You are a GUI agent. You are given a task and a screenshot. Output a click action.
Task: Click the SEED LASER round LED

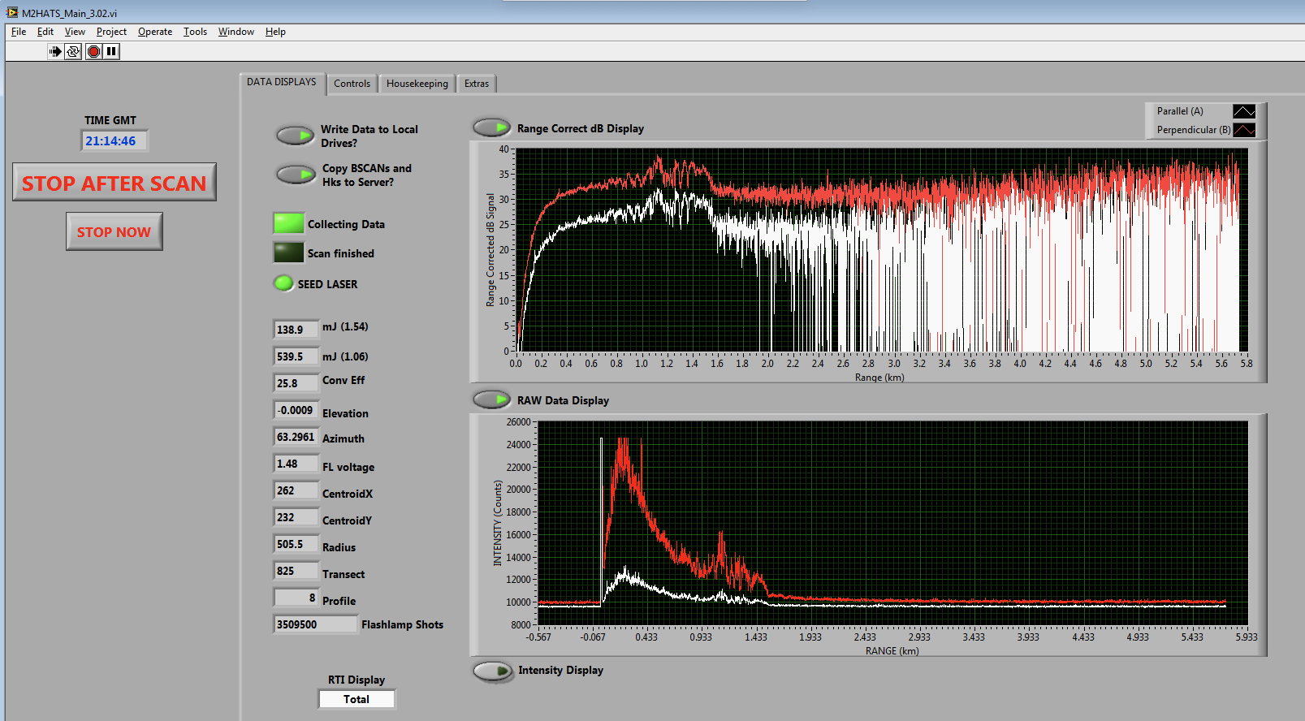pos(283,283)
